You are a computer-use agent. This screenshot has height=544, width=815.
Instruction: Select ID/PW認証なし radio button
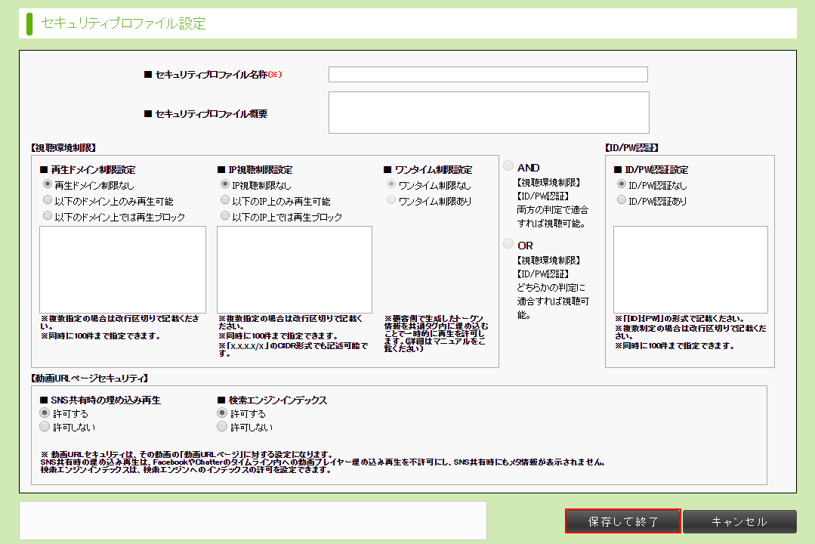click(x=622, y=184)
